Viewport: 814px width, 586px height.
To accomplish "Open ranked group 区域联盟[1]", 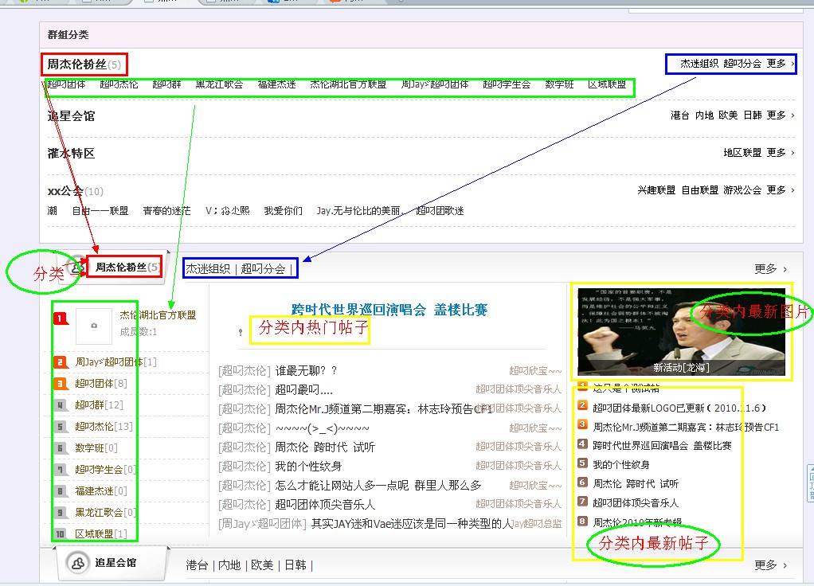I will [x=101, y=534].
